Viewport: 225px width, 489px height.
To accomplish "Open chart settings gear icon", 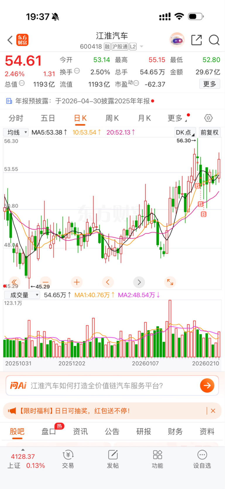I will [208, 118].
